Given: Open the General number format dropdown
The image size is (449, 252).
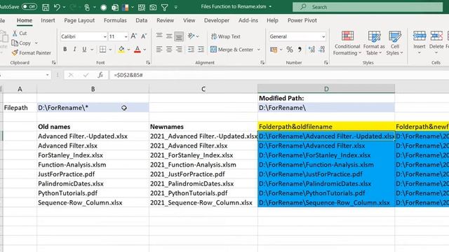Looking at the screenshot, I should click(x=323, y=36).
